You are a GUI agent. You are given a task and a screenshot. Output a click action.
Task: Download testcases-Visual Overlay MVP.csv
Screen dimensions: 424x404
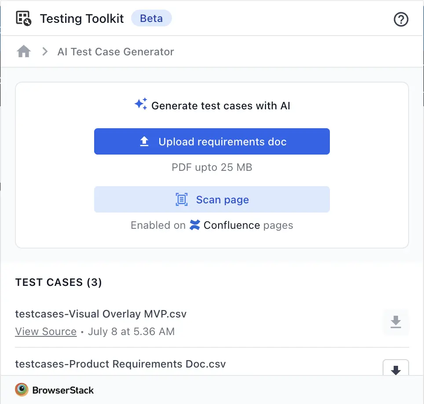tap(395, 322)
